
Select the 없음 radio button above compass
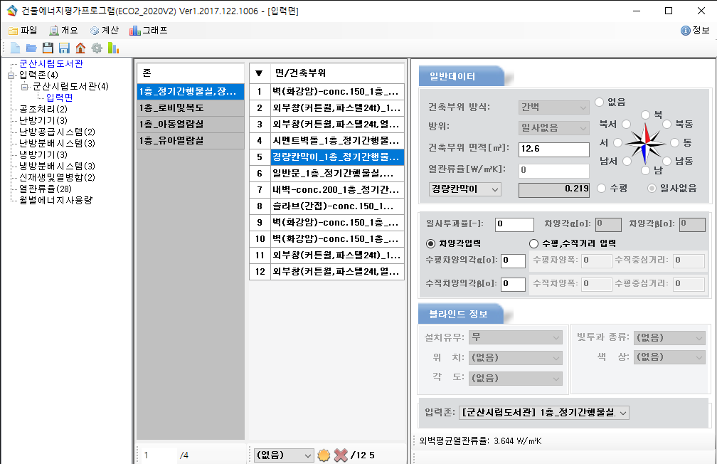[x=600, y=102]
